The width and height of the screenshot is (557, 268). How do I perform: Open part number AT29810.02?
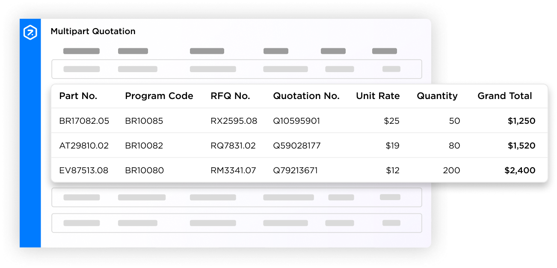click(x=84, y=146)
